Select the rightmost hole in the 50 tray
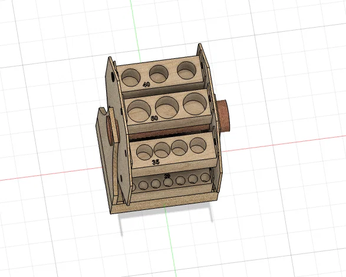The height and width of the screenshot is (277, 346). [x=195, y=104]
